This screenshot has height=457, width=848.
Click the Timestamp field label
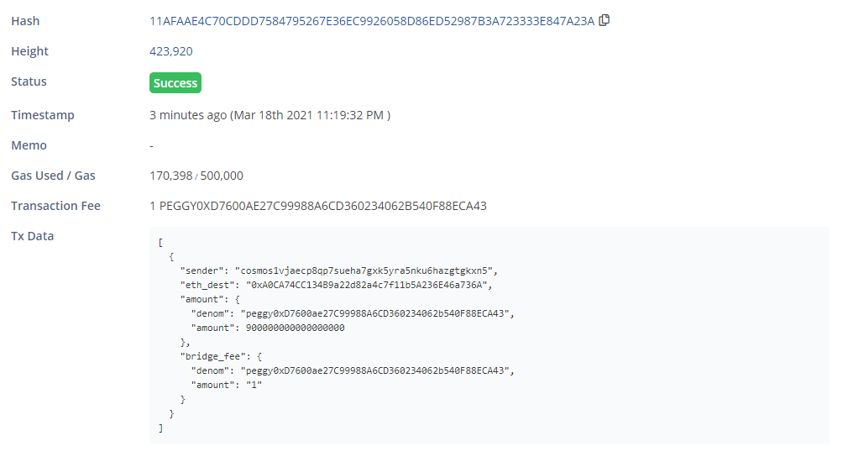coord(42,115)
